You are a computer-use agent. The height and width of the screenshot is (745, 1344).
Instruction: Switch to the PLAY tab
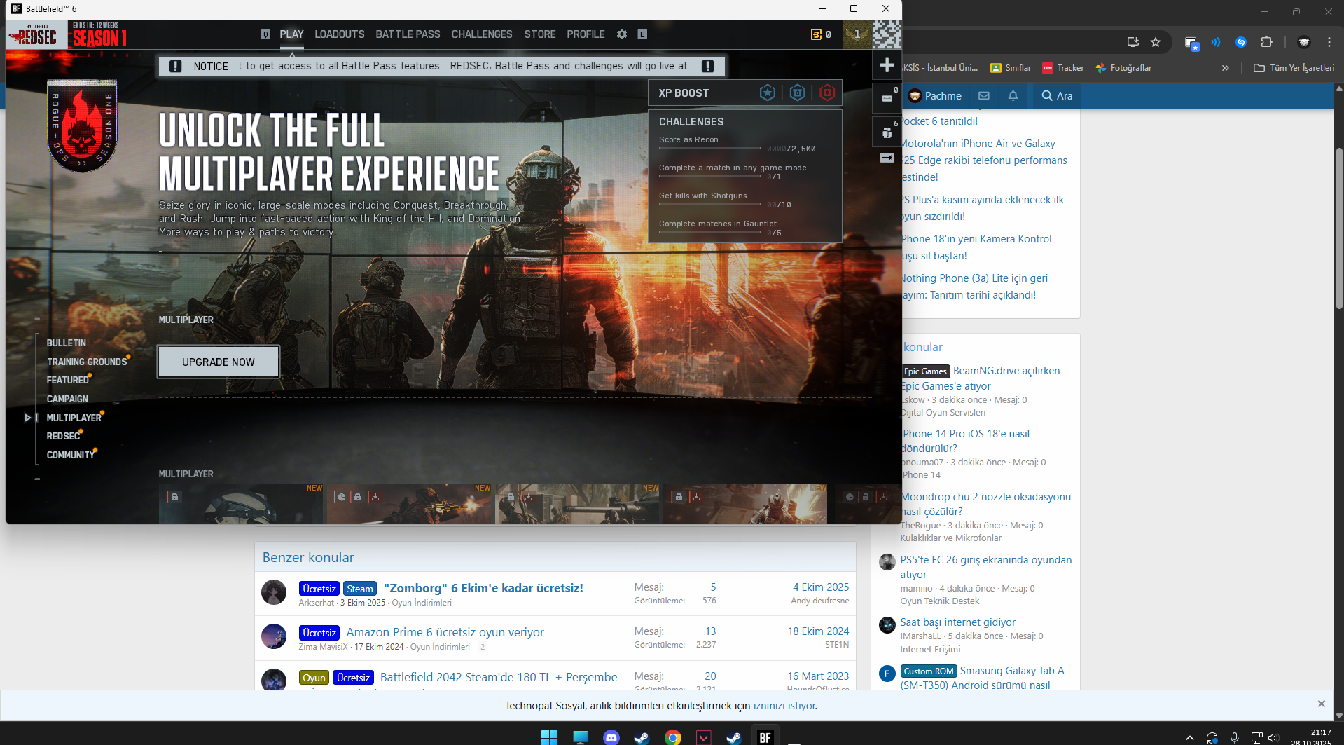tap(291, 34)
